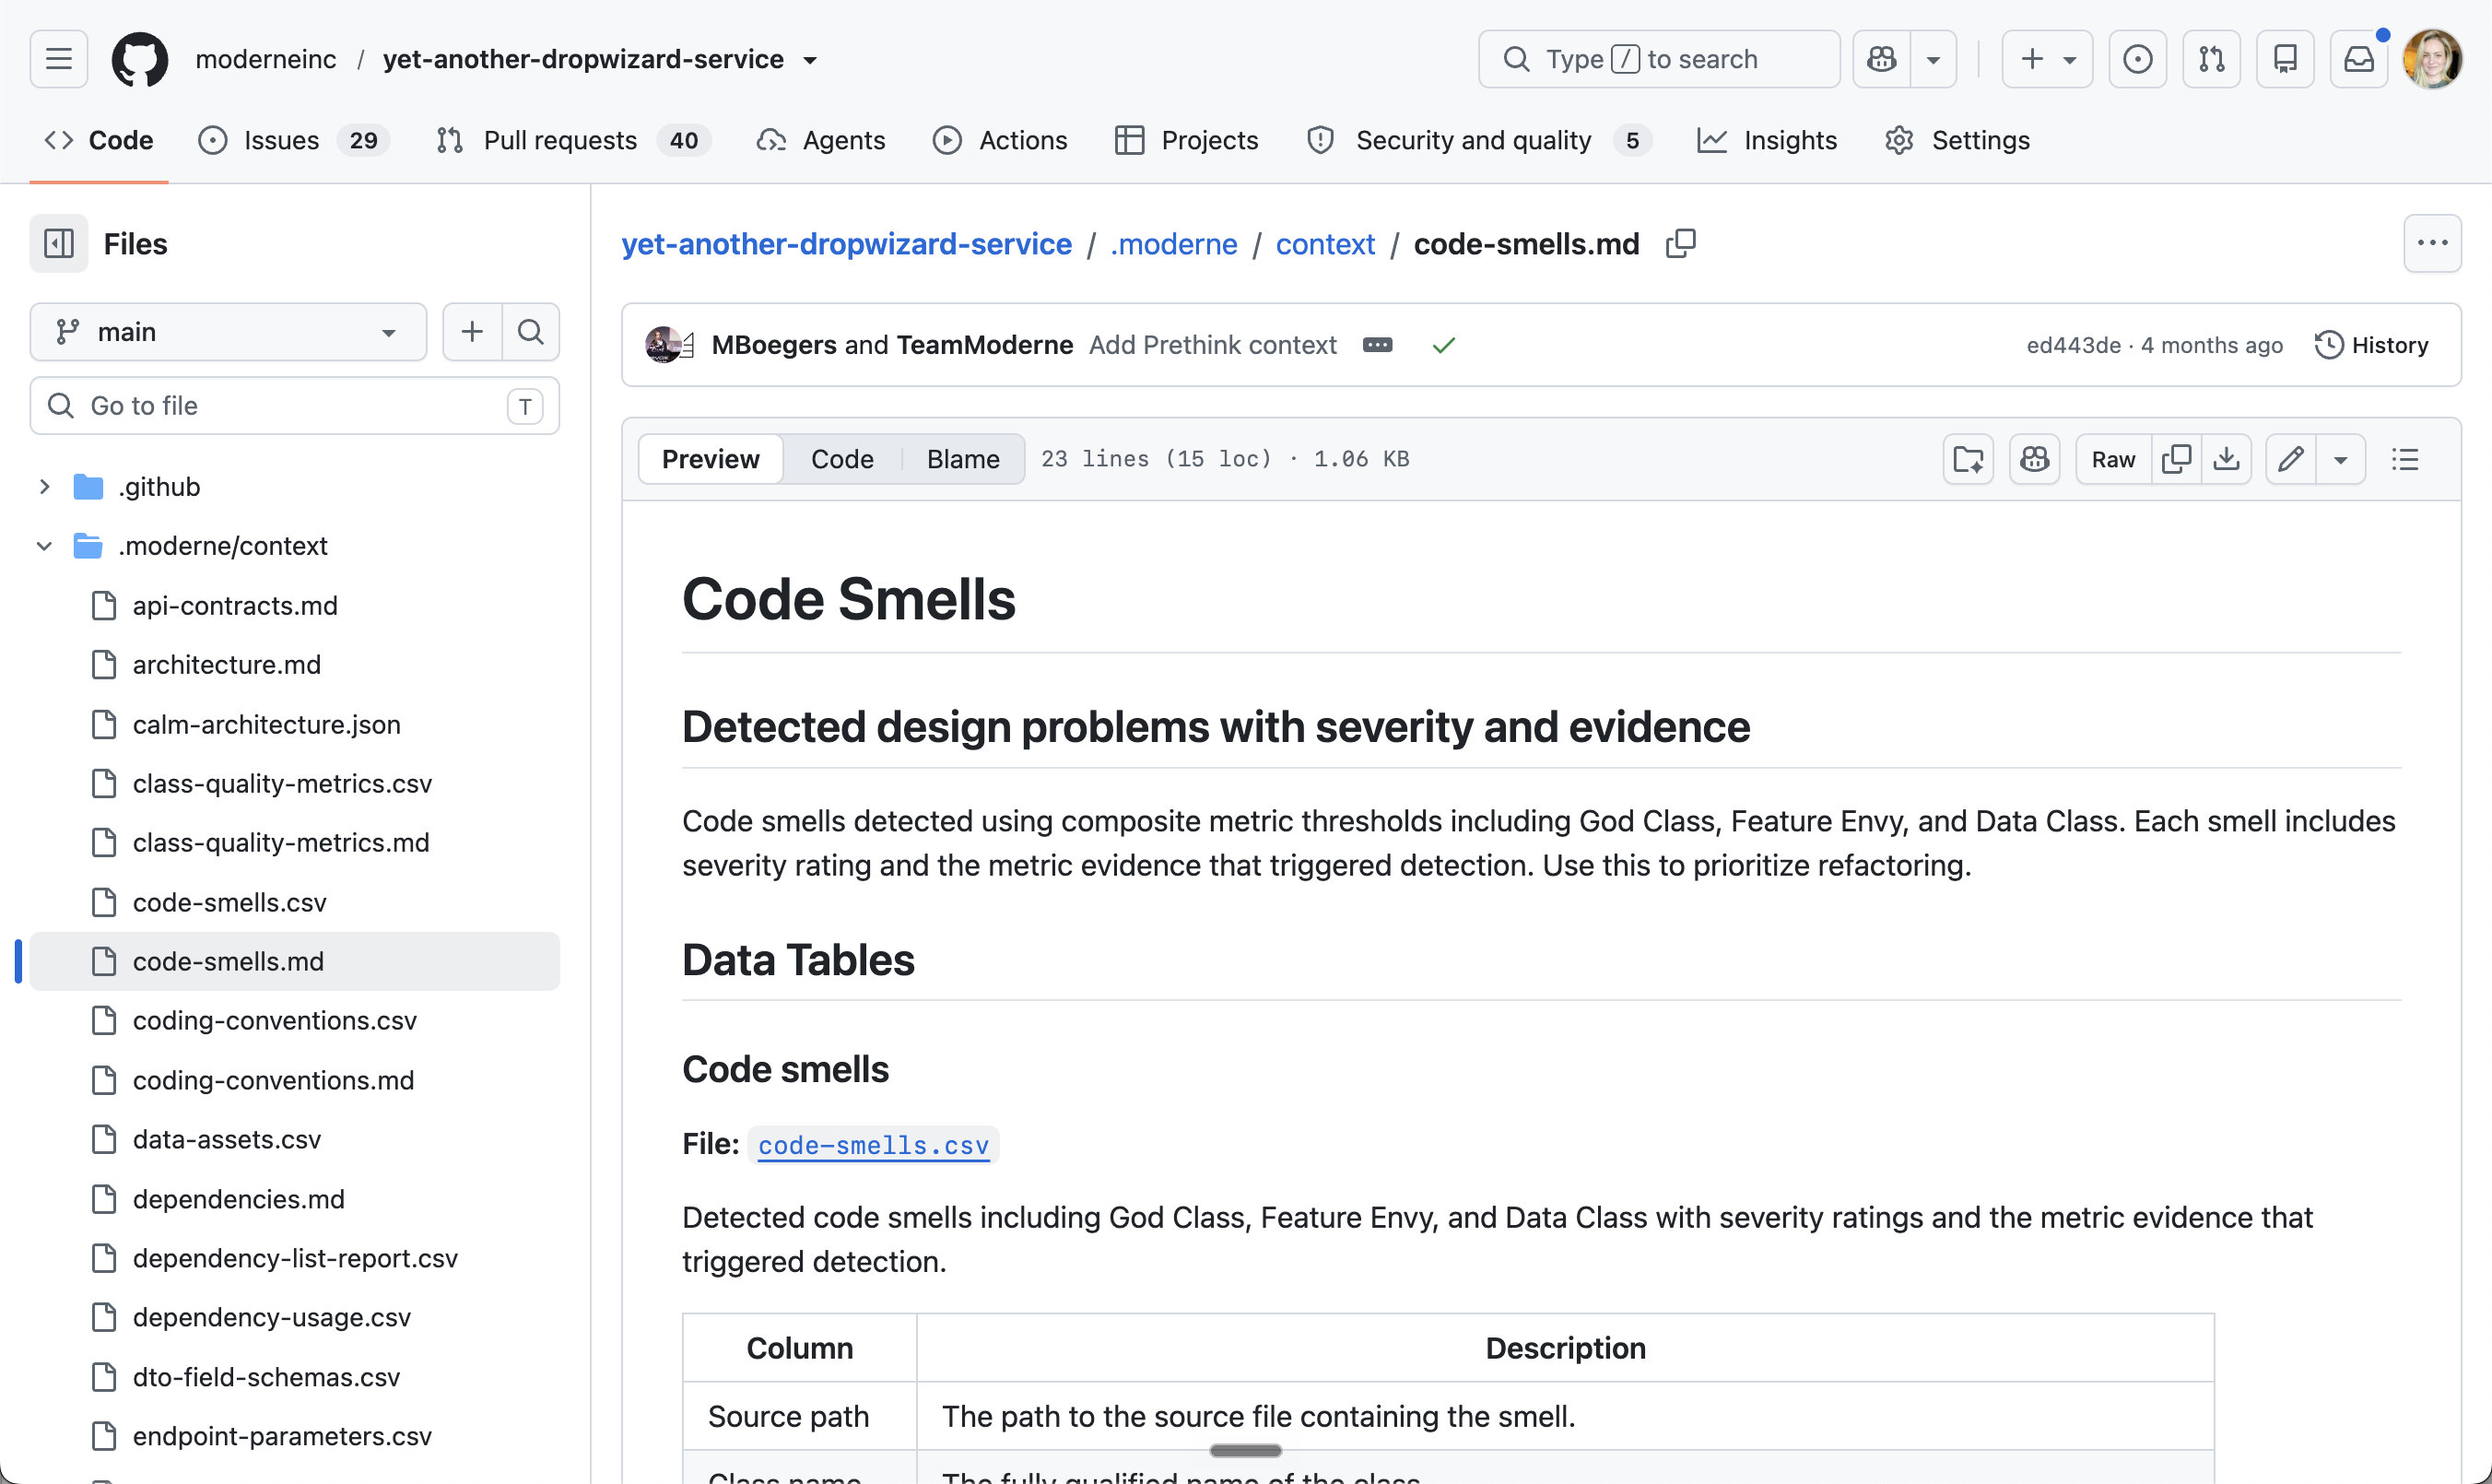
Task: Go to moderneinc organization
Action: click(266, 59)
